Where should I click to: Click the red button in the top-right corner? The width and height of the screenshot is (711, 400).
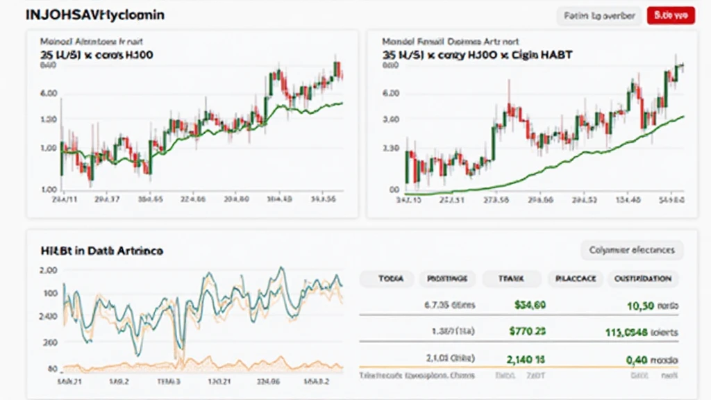[x=670, y=15]
